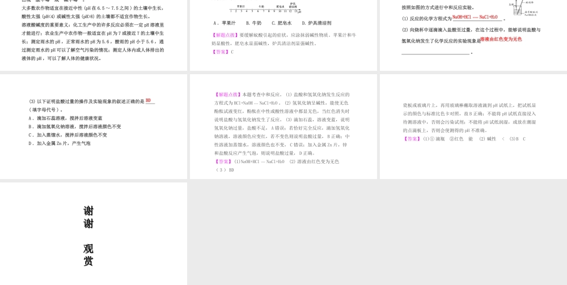Click option B．滴加氢氧化钠溶液，搅拌后溶液颜色不变
The height and width of the screenshot is (285, 567).
pyautogui.click(x=75, y=127)
